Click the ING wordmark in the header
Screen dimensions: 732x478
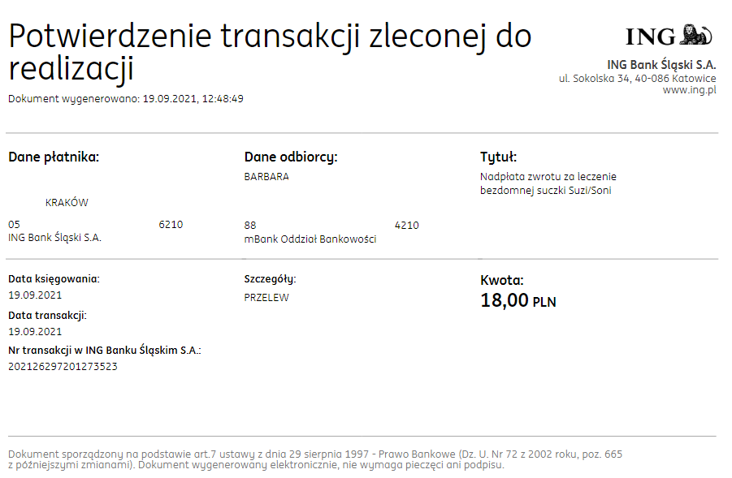tap(650, 37)
